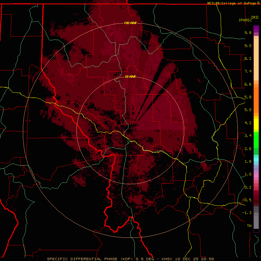Pick the bright green band of the color scale
Image resolution: width=261 pixels, height=261 pixels.
[x=256, y=140]
